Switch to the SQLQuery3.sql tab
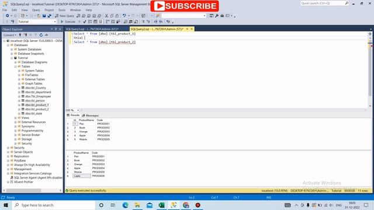The height and width of the screenshot is (210, 374). (92, 29)
